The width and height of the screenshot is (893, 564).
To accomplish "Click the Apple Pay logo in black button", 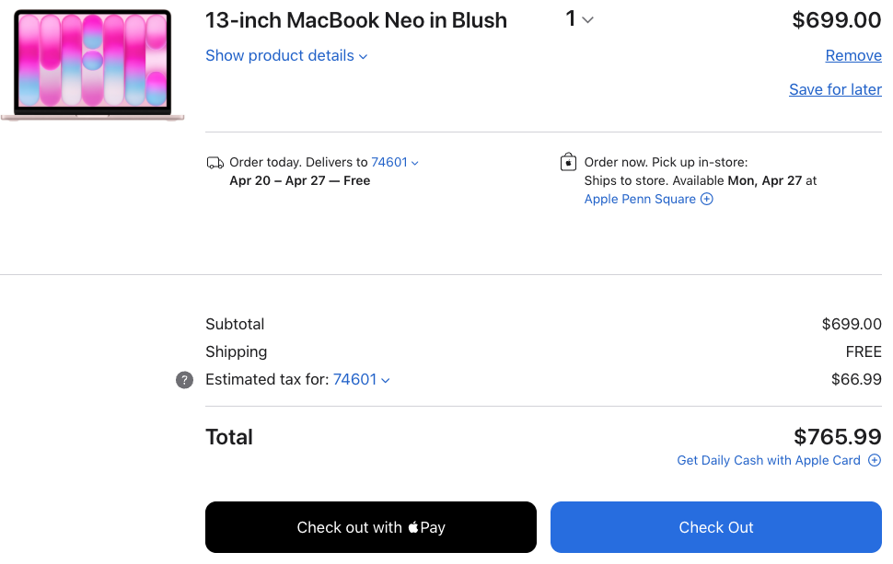I will [x=426, y=527].
